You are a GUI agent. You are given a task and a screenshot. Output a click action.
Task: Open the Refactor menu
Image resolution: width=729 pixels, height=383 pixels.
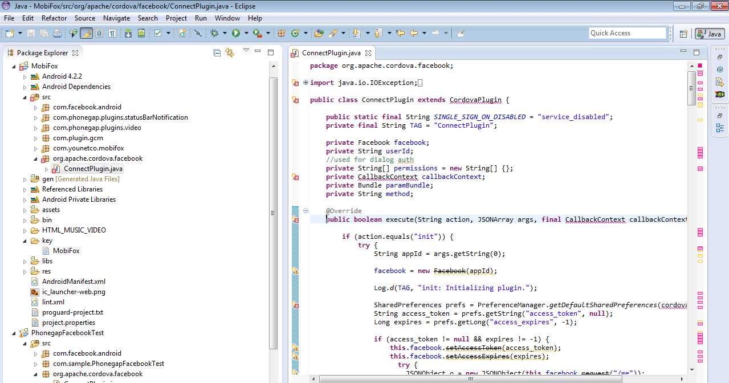pos(54,18)
